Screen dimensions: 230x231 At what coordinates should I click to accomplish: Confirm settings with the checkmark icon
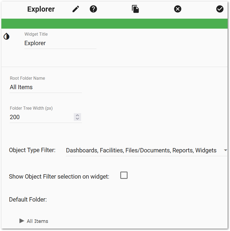click(x=220, y=9)
